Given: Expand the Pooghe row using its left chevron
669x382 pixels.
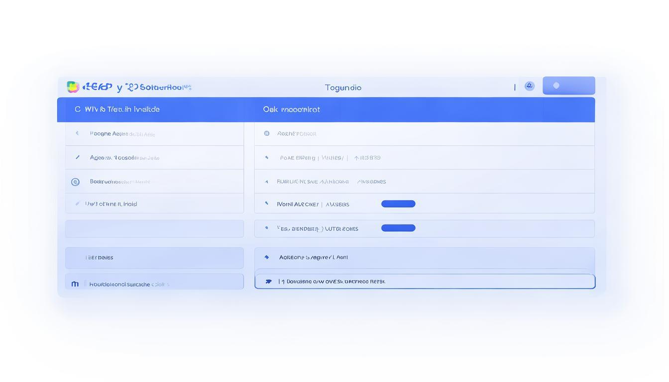Looking at the screenshot, I should tap(77, 133).
